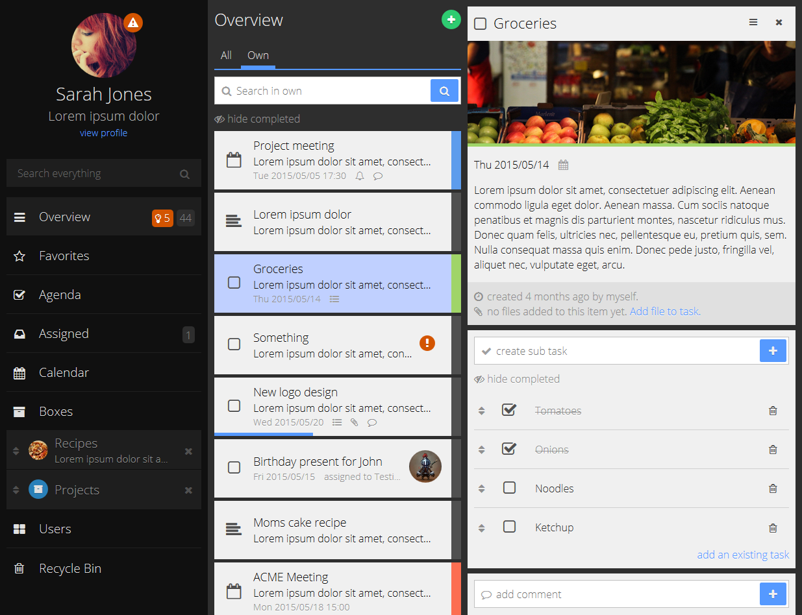Check the Something task checkbox
The width and height of the screenshot is (802, 615).
[234, 344]
